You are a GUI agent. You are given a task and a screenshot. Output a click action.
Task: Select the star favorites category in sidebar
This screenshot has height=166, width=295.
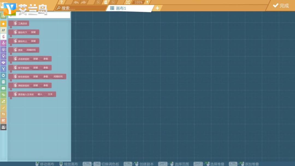[x=3, y=24]
